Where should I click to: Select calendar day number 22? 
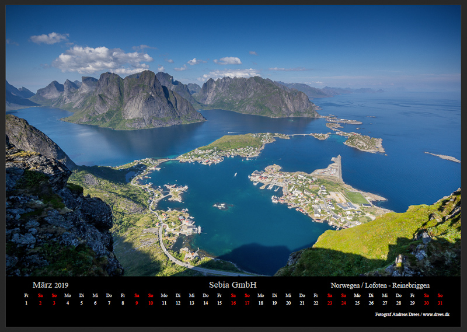tap(316, 303)
